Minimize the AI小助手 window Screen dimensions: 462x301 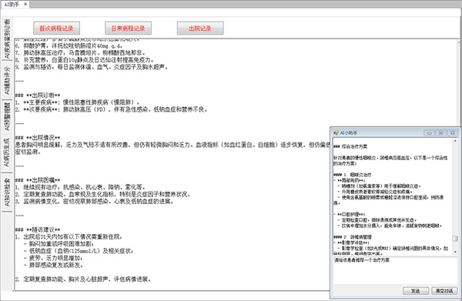tap(429, 133)
